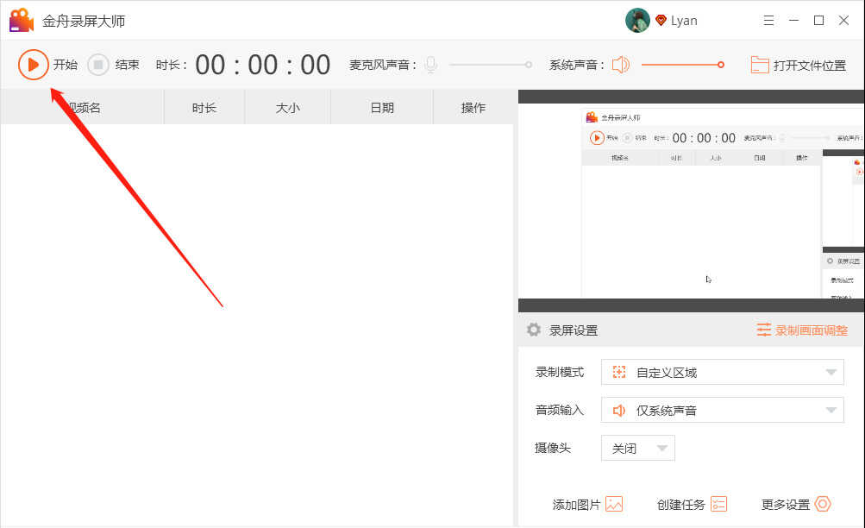Screen dimensions: 865x528
Task: Click the 更多设置 hexagon icon
Action: pos(823,505)
